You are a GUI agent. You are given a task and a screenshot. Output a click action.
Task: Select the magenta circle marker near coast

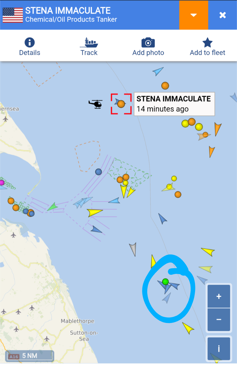click(x=2, y=183)
